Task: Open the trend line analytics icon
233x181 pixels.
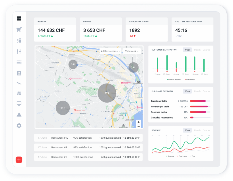Action: coord(19,83)
